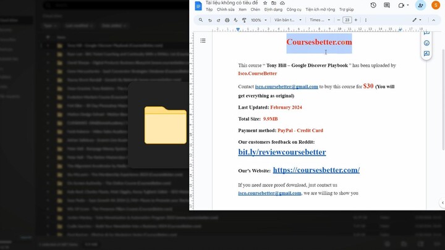Redo the last undone edit
Image resolution: width=445 pixels, height=250 pixels.
pos(218,20)
